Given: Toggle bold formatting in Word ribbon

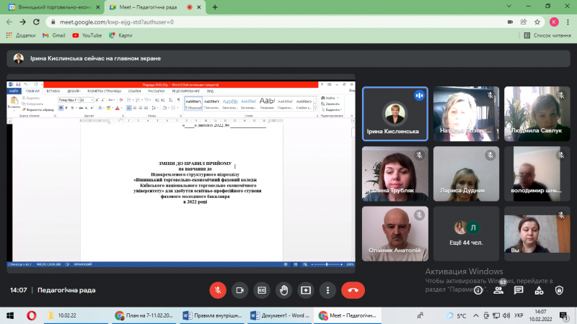Looking at the screenshot, I should [x=61, y=107].
